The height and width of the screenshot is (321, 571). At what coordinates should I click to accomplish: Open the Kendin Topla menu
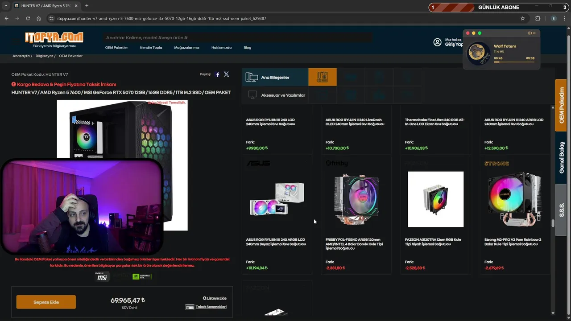point(151,48)
